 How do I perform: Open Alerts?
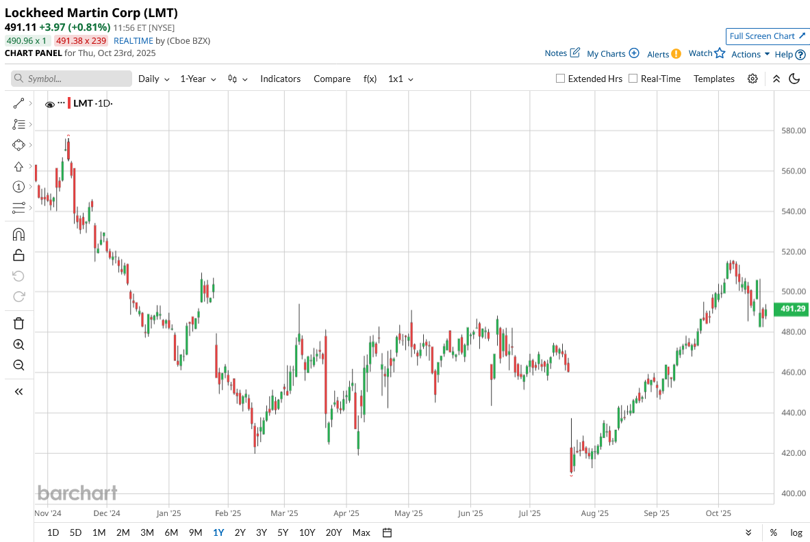click(x=664, y=54)
